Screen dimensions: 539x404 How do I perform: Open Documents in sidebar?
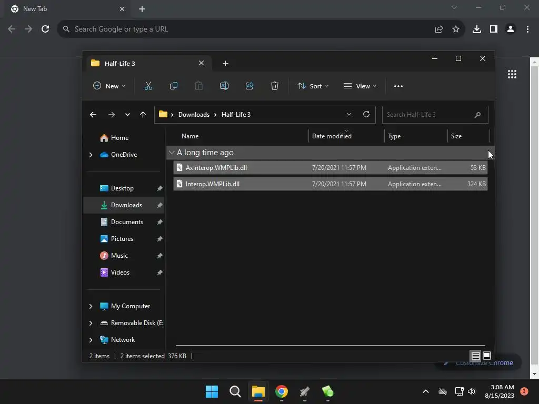pyautogui.click(x=127, y=222)
